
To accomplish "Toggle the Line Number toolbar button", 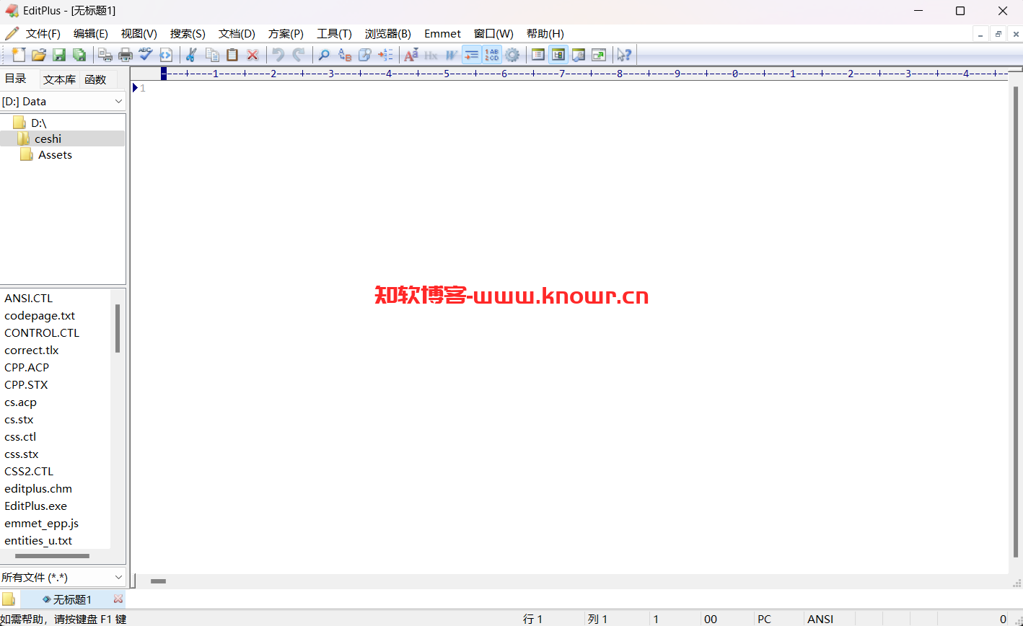I will 492,55.
